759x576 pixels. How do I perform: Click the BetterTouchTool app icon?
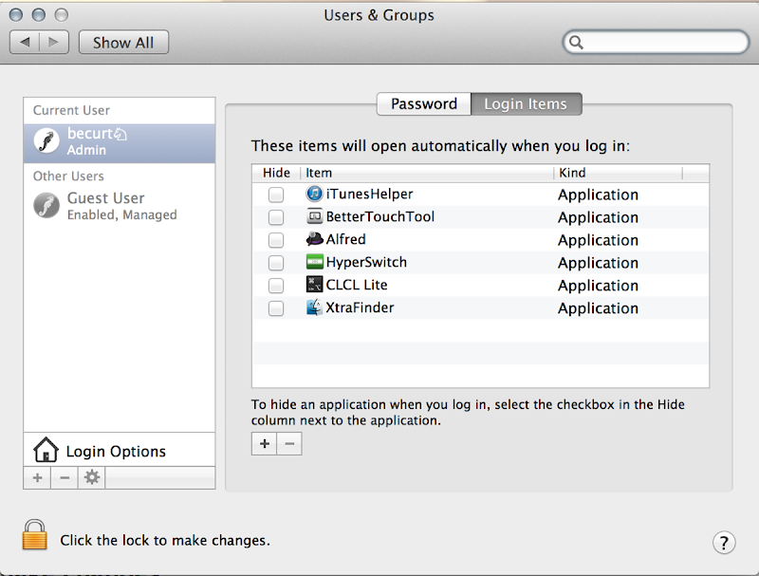click(314, 216)
